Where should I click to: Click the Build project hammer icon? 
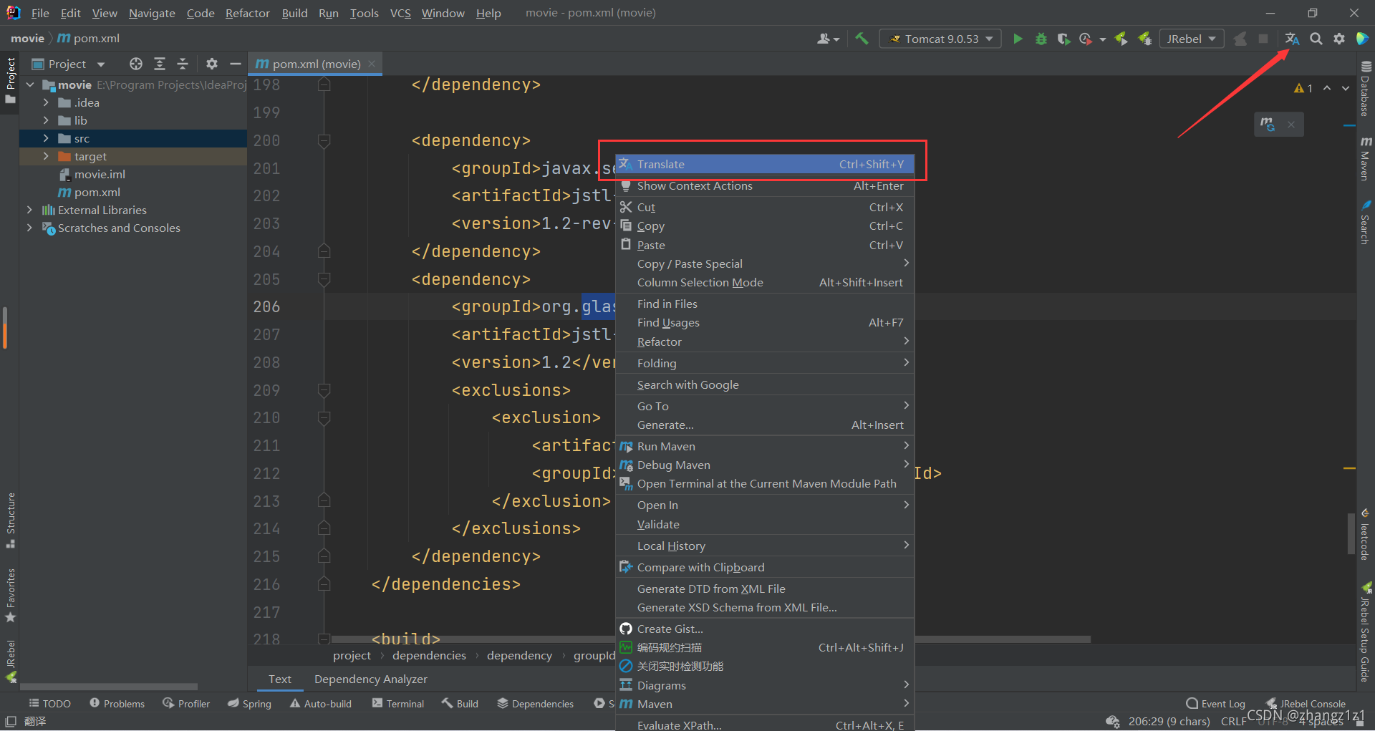coord(862,39)
